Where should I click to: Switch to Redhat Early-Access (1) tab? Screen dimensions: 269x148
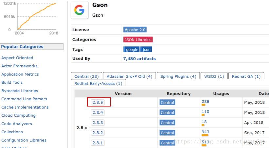coord(98,83)
